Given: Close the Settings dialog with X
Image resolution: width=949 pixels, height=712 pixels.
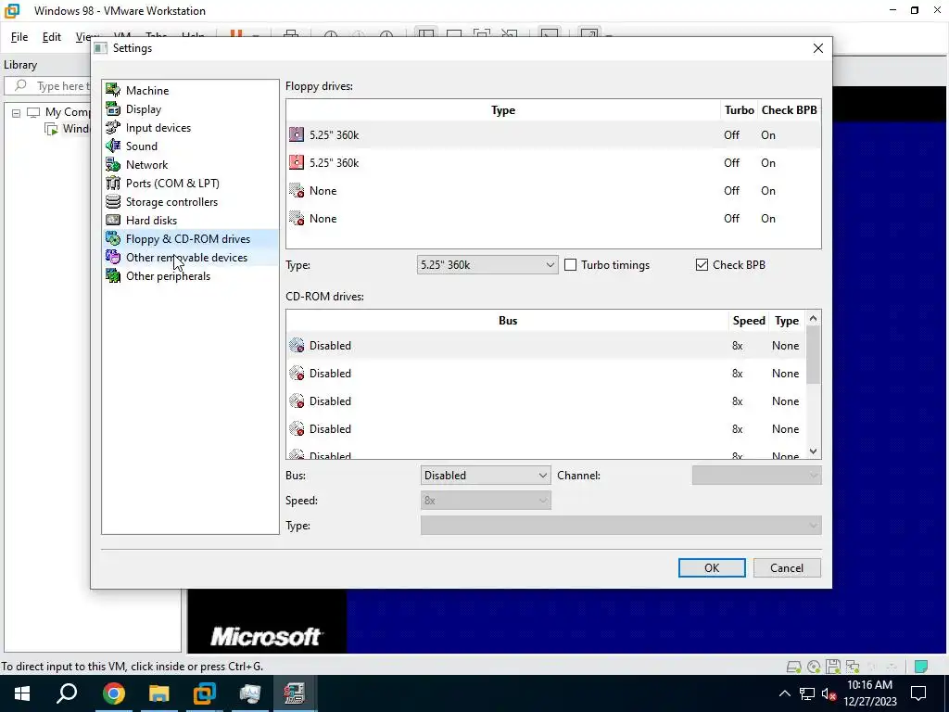Looking at the screenshot, I should (817, 48).
